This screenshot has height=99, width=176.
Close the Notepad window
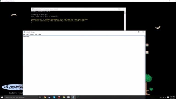[x=143, y=32]
